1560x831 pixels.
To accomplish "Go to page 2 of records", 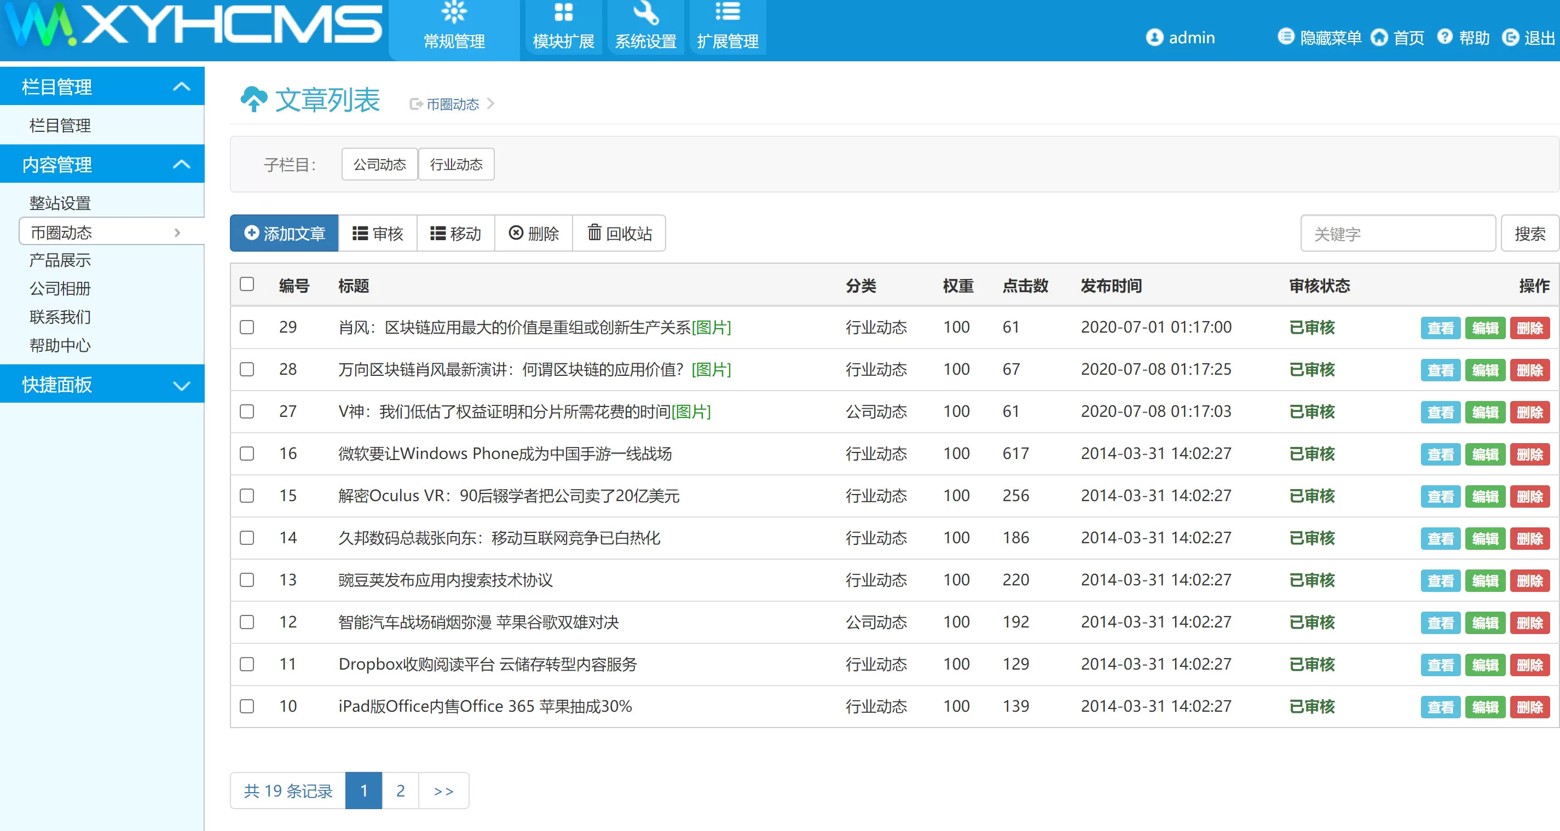I will pos(400,791).
